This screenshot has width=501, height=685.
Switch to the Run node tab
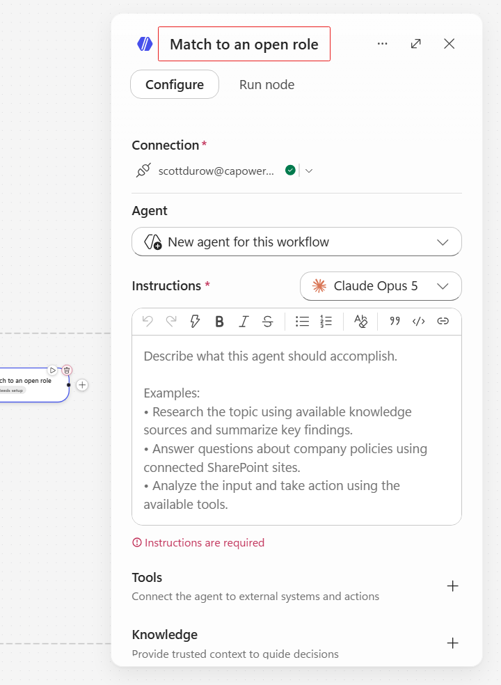[267, 84]
